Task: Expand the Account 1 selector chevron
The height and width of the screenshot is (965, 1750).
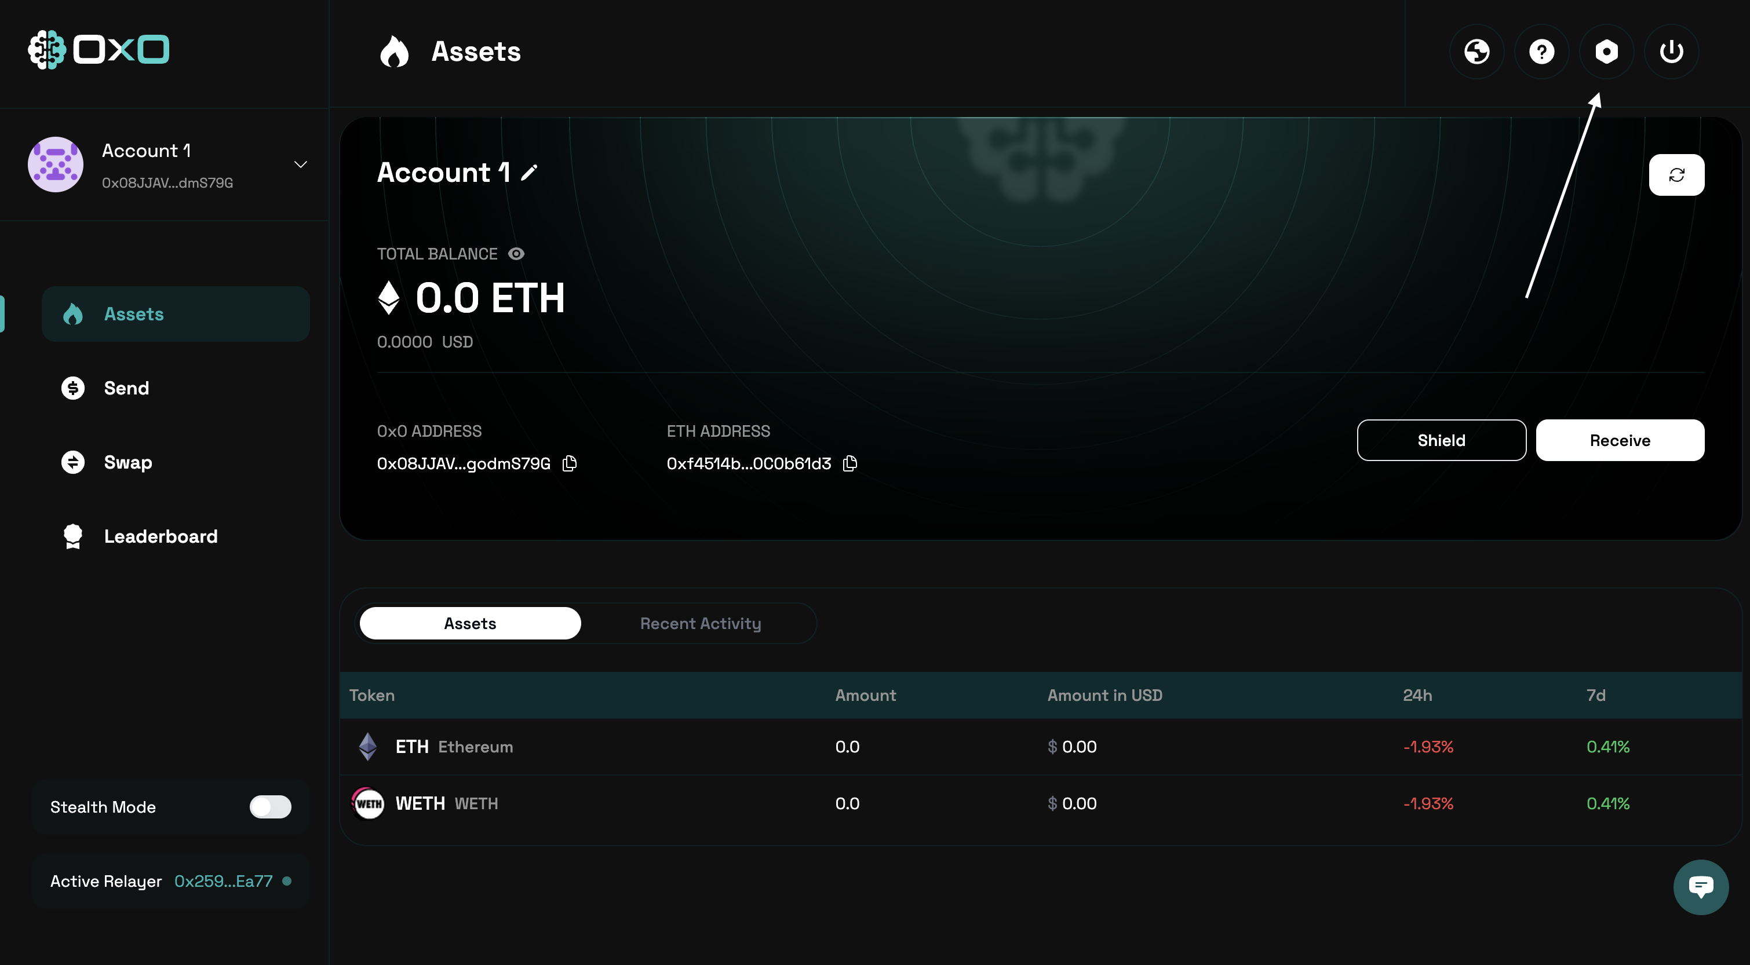Action: pos(300,165)
